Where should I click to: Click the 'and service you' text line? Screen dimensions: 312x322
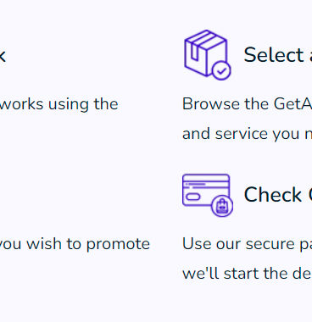point(247,134)
